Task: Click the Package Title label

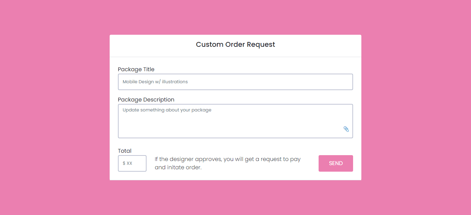Action: (136, 69)
